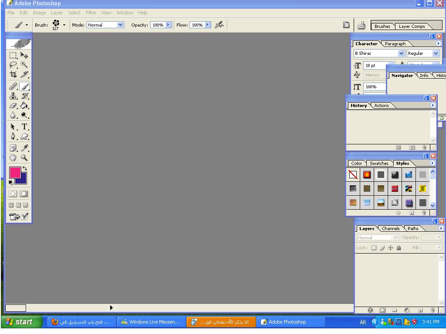Expand the Opacity slider arrow
The height and width of the screenshot is (334, 446).
pyautogui.click(x=169, y=25)
